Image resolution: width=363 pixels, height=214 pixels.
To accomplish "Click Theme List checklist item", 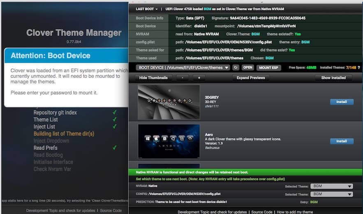I will point(46,120).
